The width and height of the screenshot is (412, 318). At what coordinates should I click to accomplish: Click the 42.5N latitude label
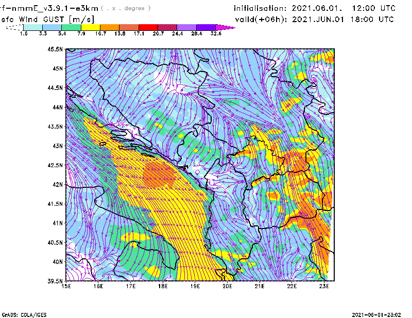[x=55, y=165]
